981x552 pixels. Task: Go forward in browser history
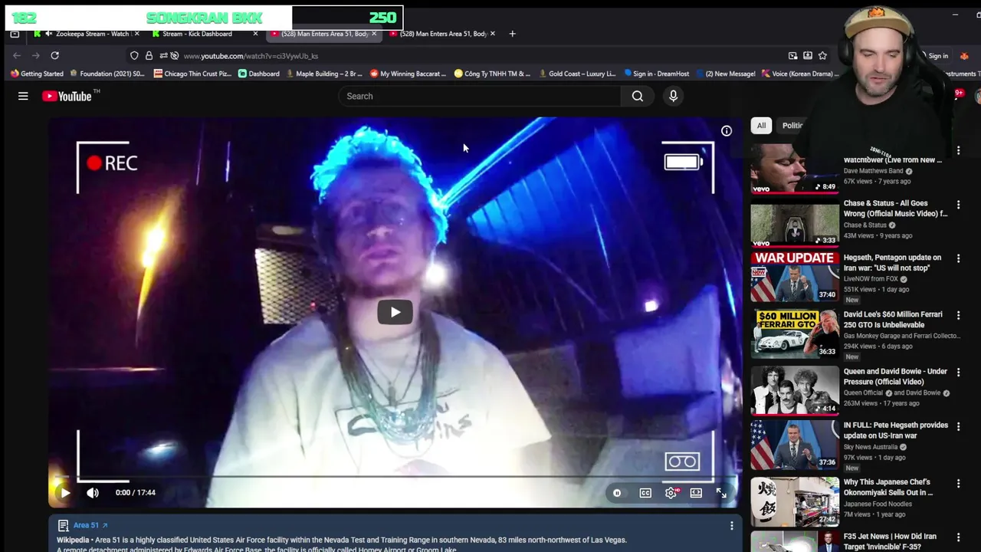(x=35, y=55)
